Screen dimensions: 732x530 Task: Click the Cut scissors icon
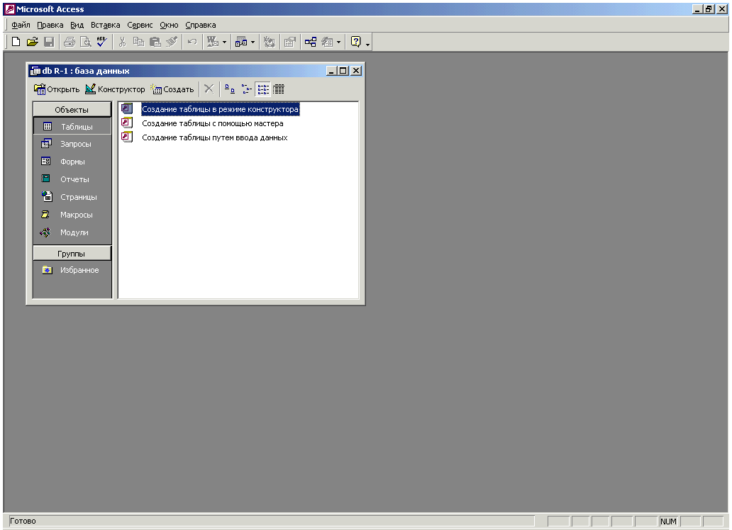(122, 42)
